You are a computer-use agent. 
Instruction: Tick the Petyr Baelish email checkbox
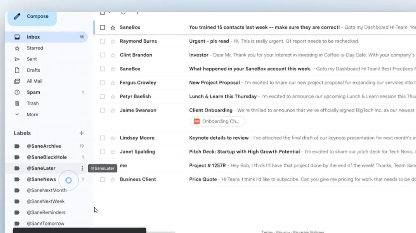point(102,96)
